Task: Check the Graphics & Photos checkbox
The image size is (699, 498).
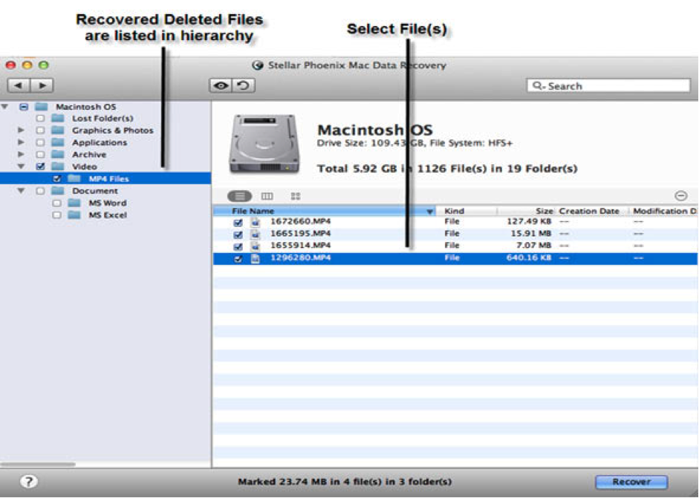Action: click(x=40, y=131)
